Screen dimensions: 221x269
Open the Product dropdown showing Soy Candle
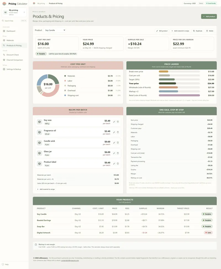[x=55, y=30]
